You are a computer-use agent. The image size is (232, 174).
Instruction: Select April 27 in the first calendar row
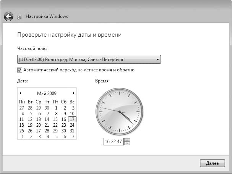click(x=22, y=108)
